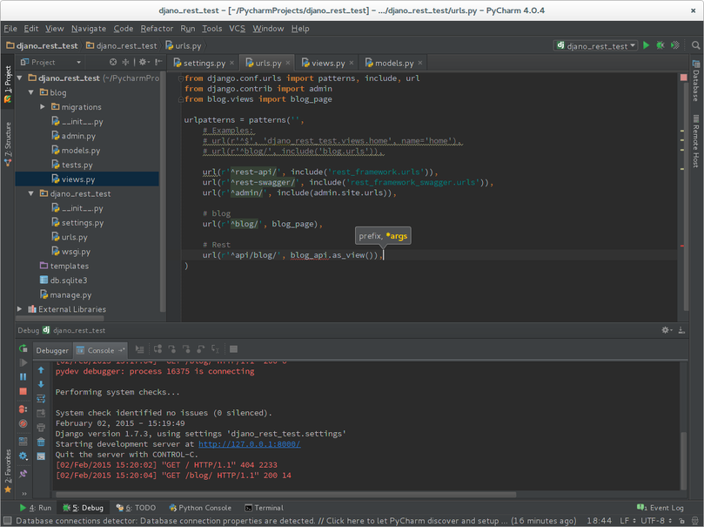Viewport: 704px width, 527px height.
Task: Toggle the Structure side panel
Action: coord(8,144)
